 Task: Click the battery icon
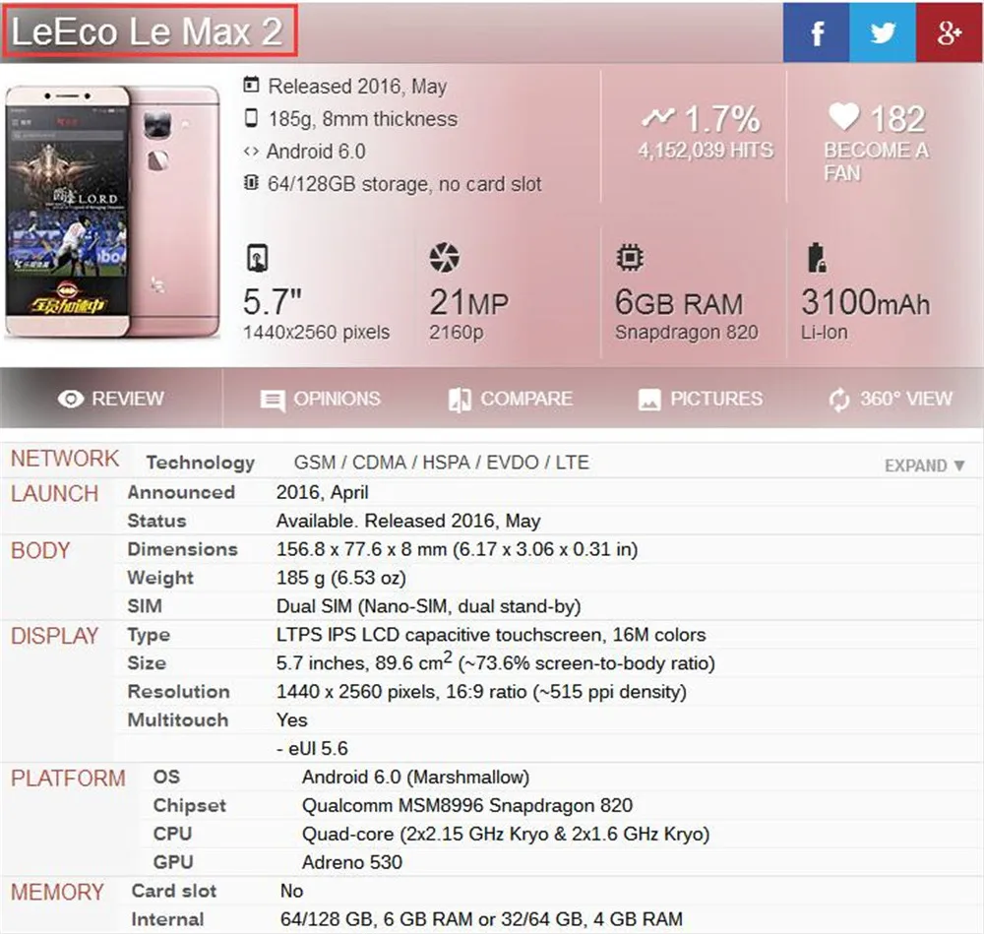pyautogui.click(x=817, y=257)
